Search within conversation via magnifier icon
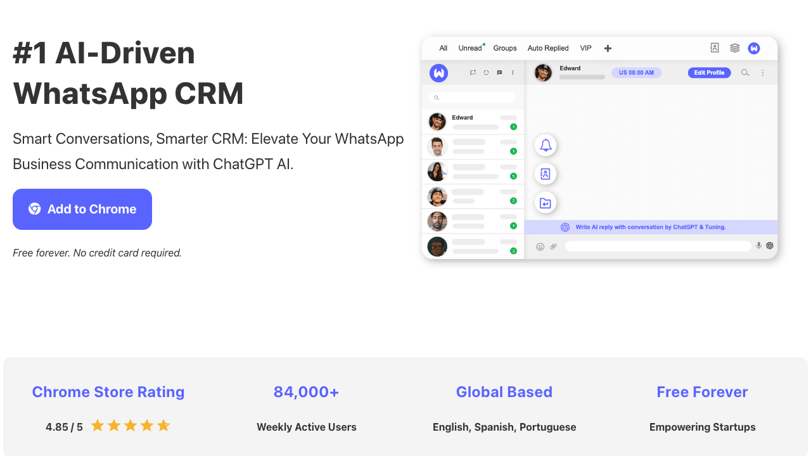 point(745,73)
